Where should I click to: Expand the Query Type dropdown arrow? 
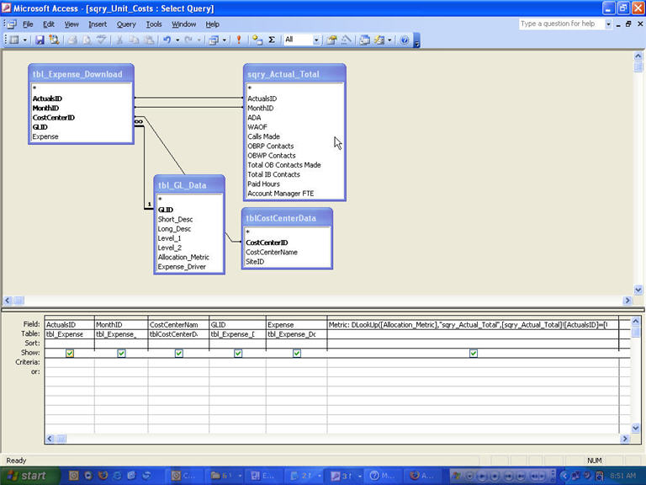point(224,40)
